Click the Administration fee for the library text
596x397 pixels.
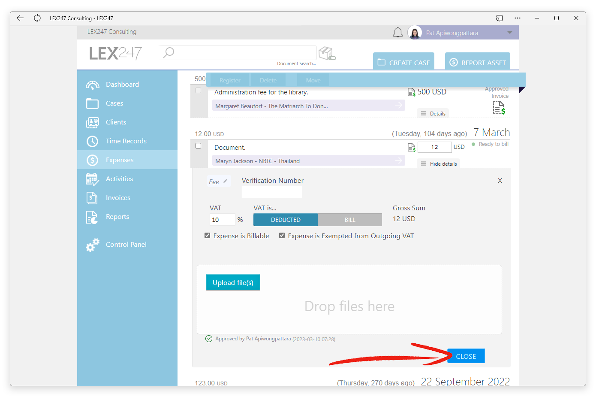(261, 92)
